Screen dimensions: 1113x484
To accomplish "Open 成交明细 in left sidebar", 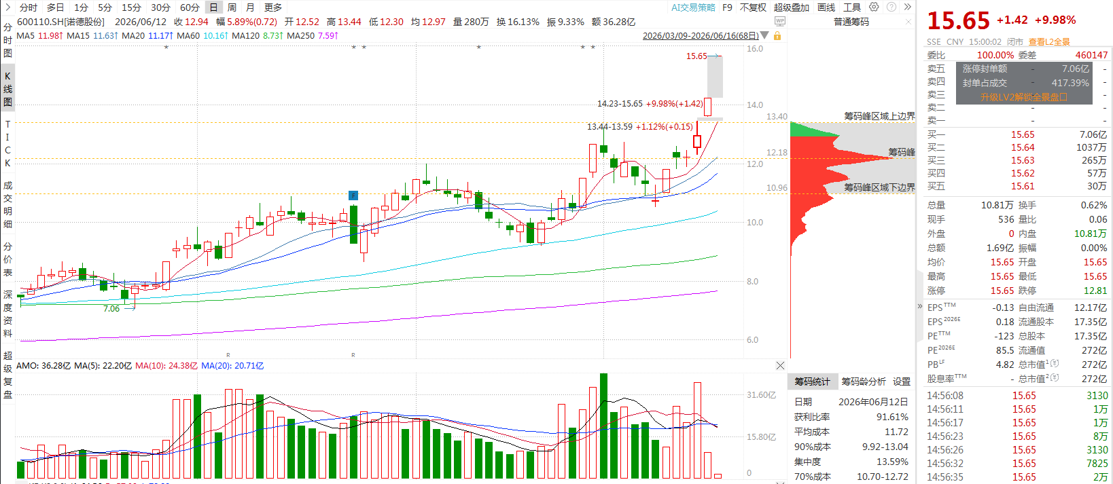I will (7, 204).
